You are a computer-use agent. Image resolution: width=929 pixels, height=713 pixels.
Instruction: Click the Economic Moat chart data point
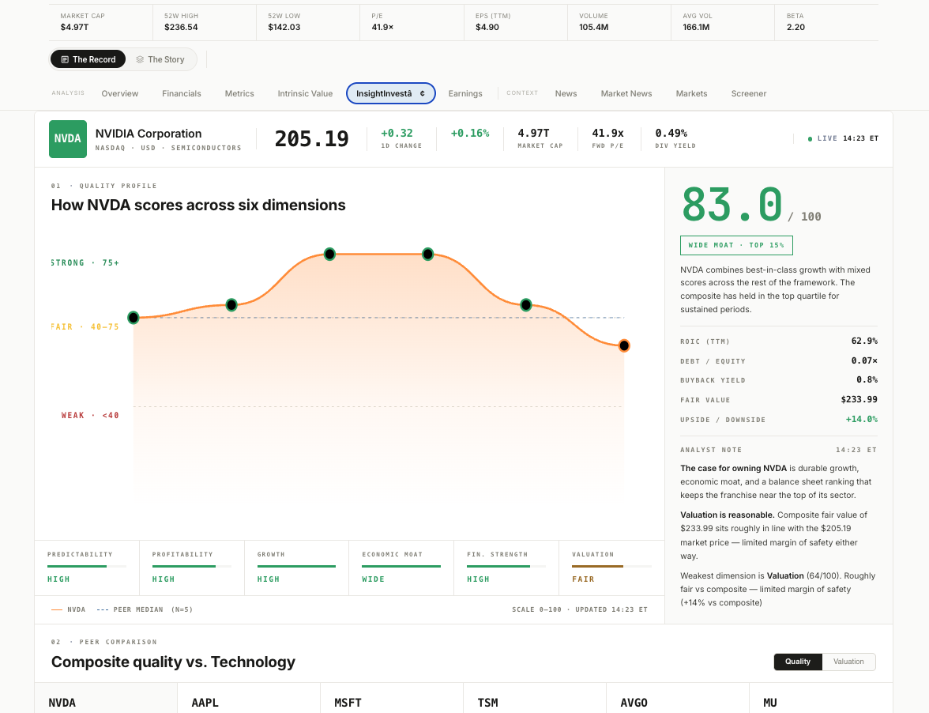click(x=428, y=255)
